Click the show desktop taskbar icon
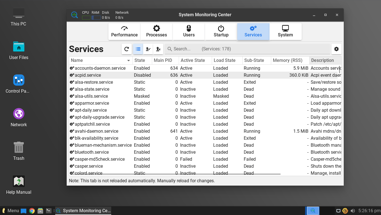The image size is (381, 215). pos(24,211)
